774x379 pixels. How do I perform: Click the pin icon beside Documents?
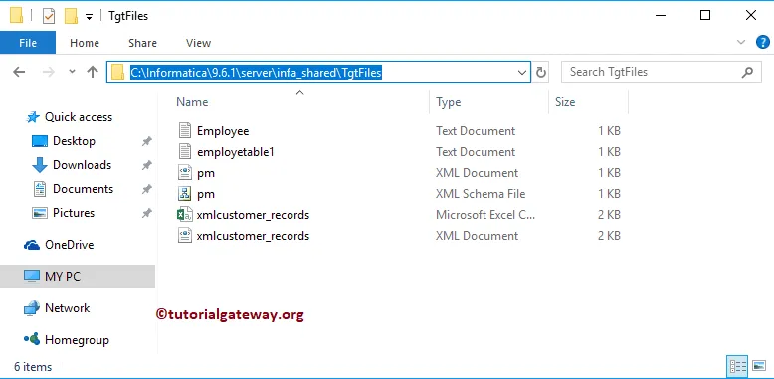[x=146, y=189]
